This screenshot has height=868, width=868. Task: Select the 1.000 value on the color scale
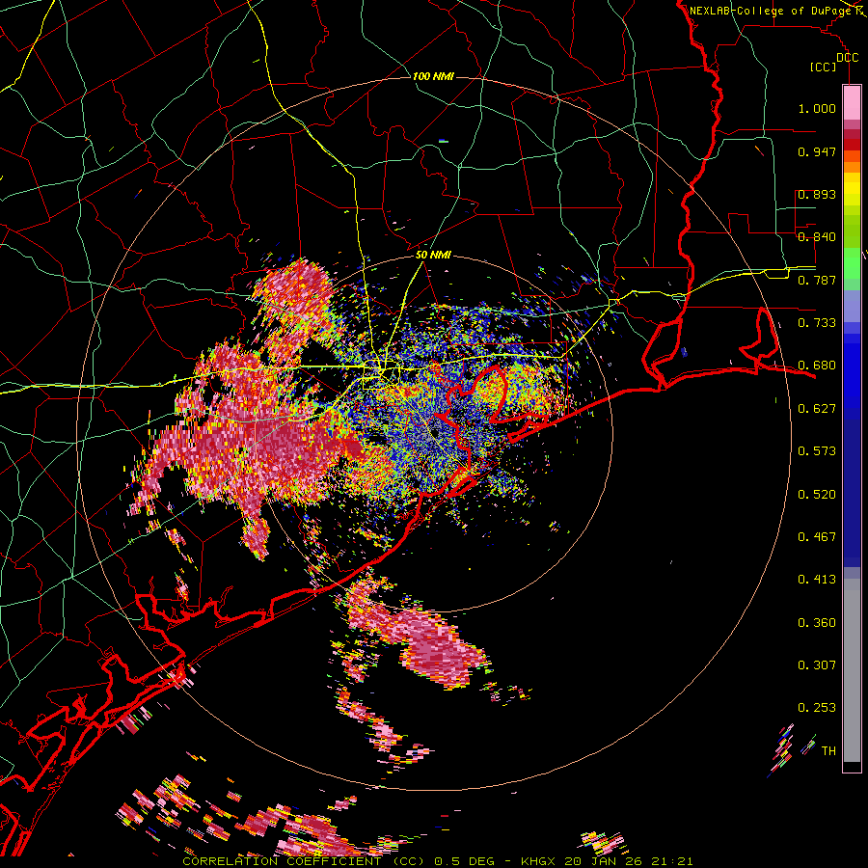point(817,108)
